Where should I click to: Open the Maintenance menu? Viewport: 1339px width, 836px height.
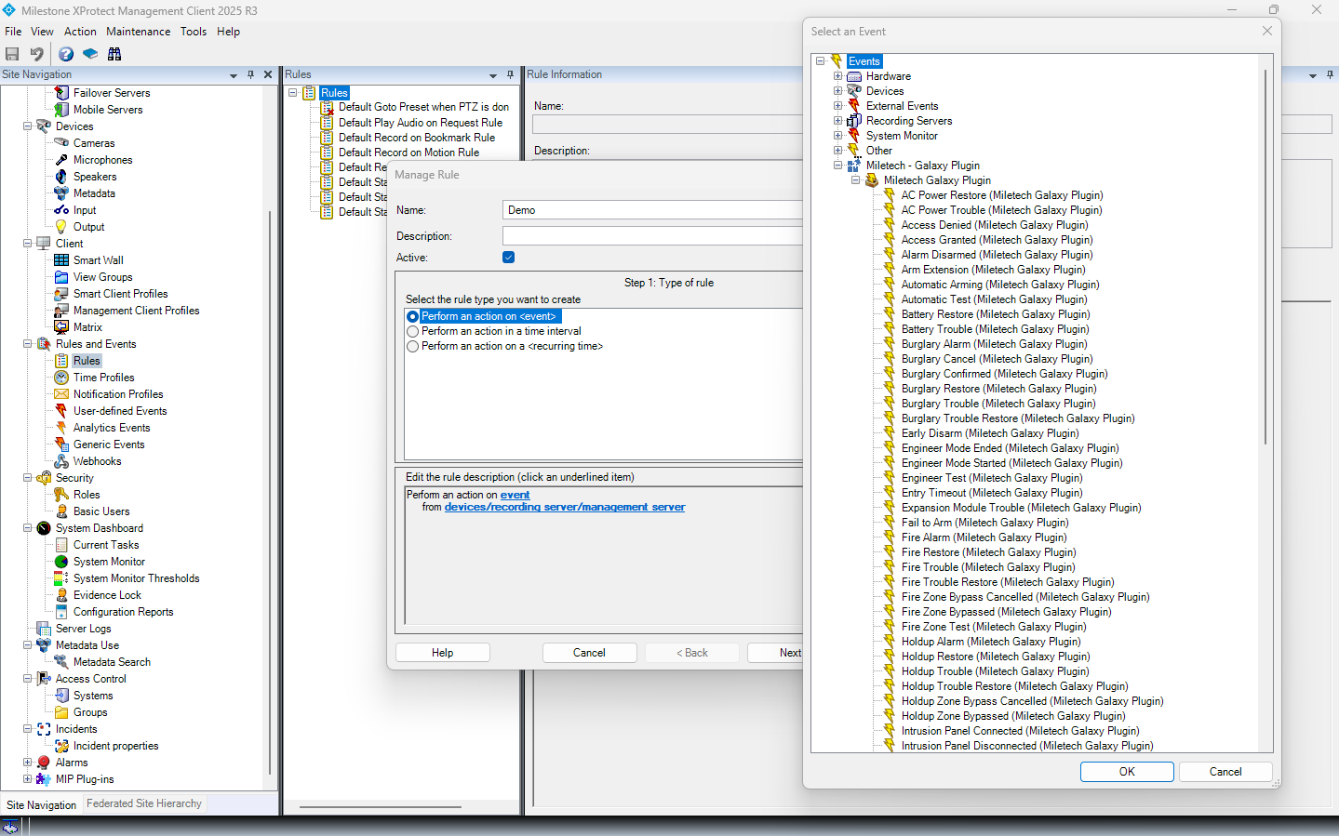tap(139, 32)
